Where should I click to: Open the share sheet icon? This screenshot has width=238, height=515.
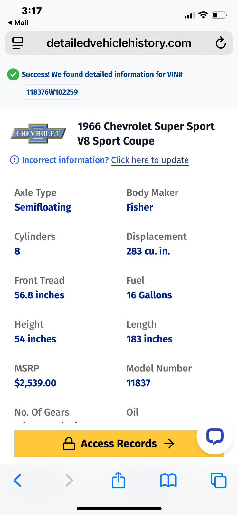click(119, 480)
